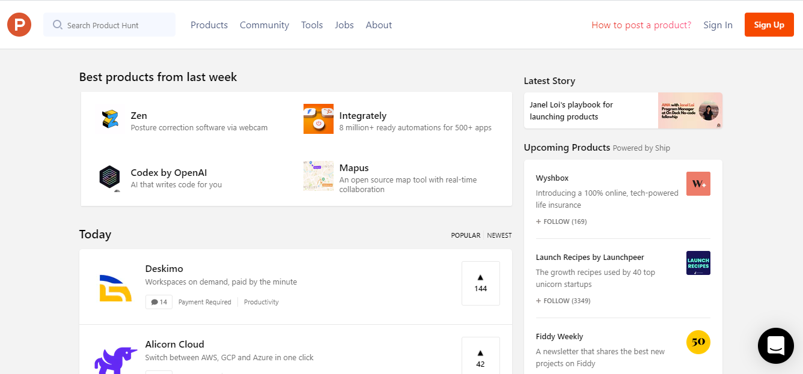Open the Alicorn Cloud product title
Viewport: 803px width, 374px height.
(175, 344)
